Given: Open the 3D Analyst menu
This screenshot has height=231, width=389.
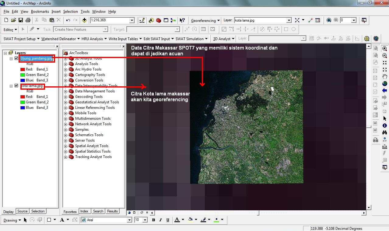Looking at the screenshot, I should click(x=224, y=39).
